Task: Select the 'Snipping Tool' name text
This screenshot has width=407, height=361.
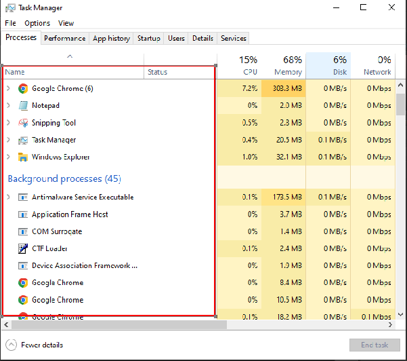Action: pos(53,123)
